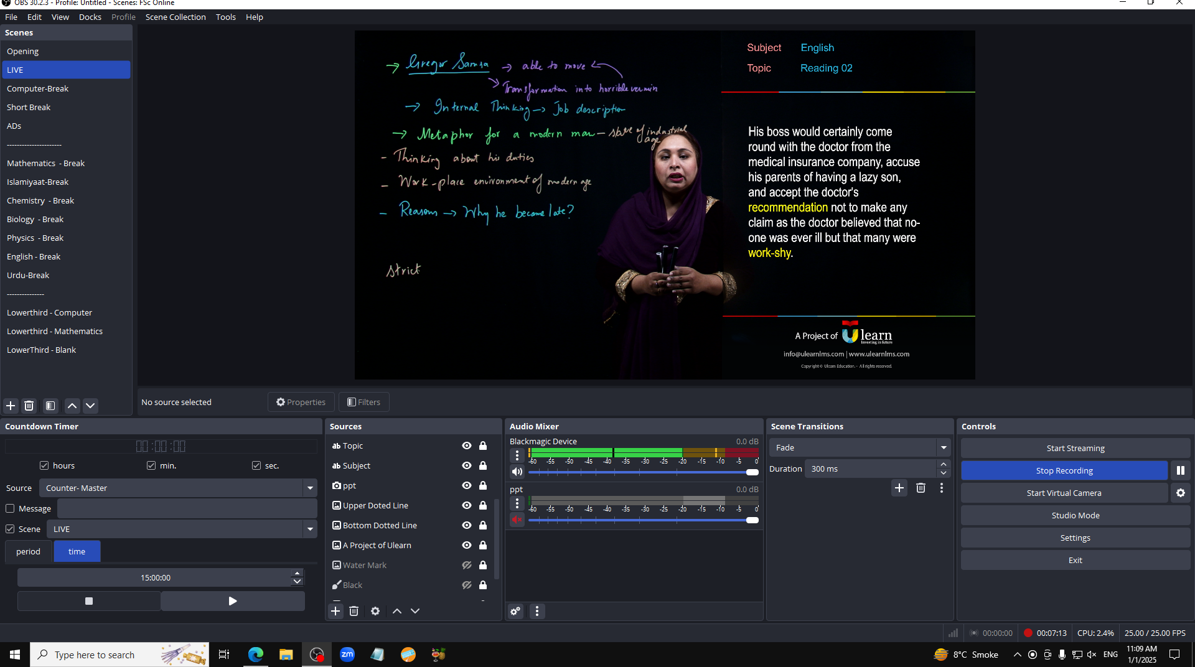Screen dimensions: 1195x667
Task: Pause the recording
Action: click(1181, 470)
